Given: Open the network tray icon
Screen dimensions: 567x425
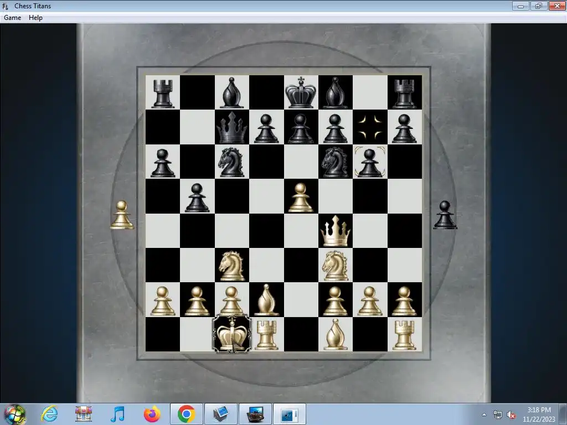Looking at the screenshot, I should [x=498, y=414].
